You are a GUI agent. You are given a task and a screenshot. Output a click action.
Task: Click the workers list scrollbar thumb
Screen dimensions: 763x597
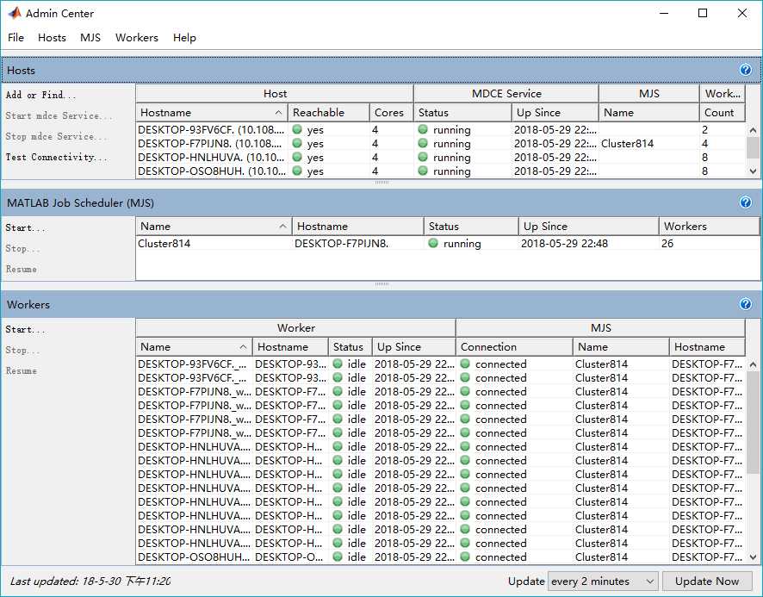pyautogui.click(x=753, y=422)
